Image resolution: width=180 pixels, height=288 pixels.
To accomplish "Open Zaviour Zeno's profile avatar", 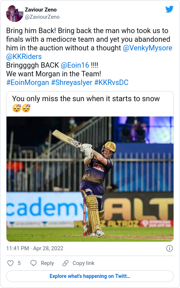I will click(15, 13).
